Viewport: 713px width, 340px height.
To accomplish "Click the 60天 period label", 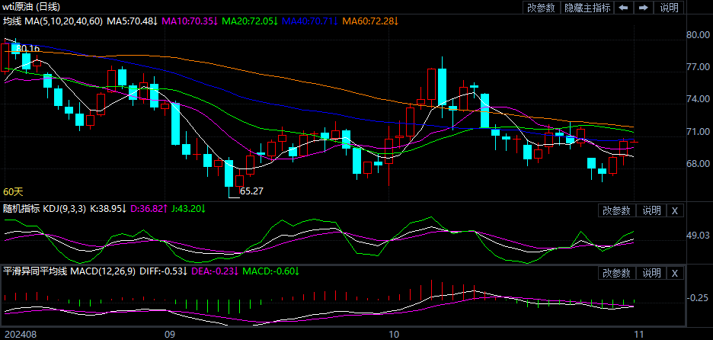I will click(13, 192).
